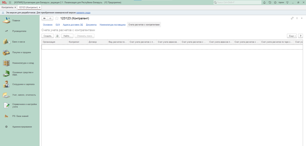Click the copy icon beside Создать

click(58, 36)
